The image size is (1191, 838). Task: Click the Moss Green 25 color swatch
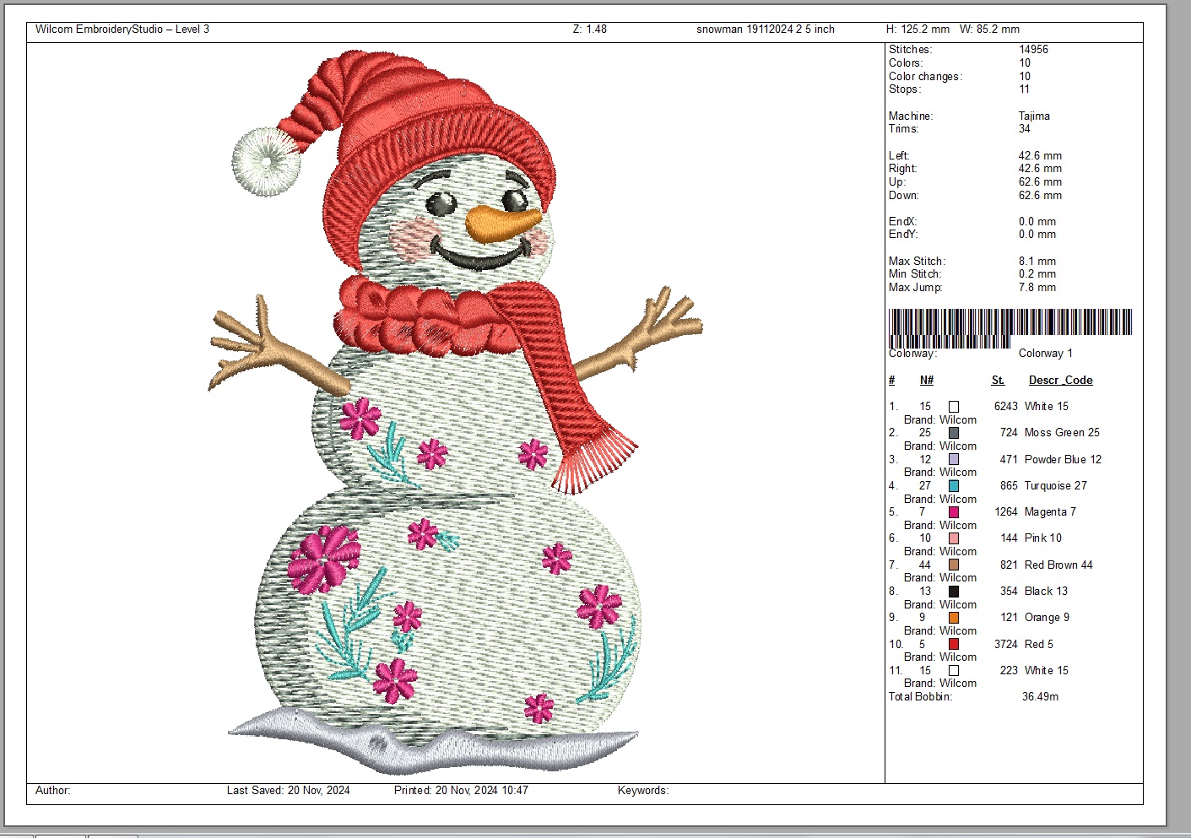click(x=953, y=433)
